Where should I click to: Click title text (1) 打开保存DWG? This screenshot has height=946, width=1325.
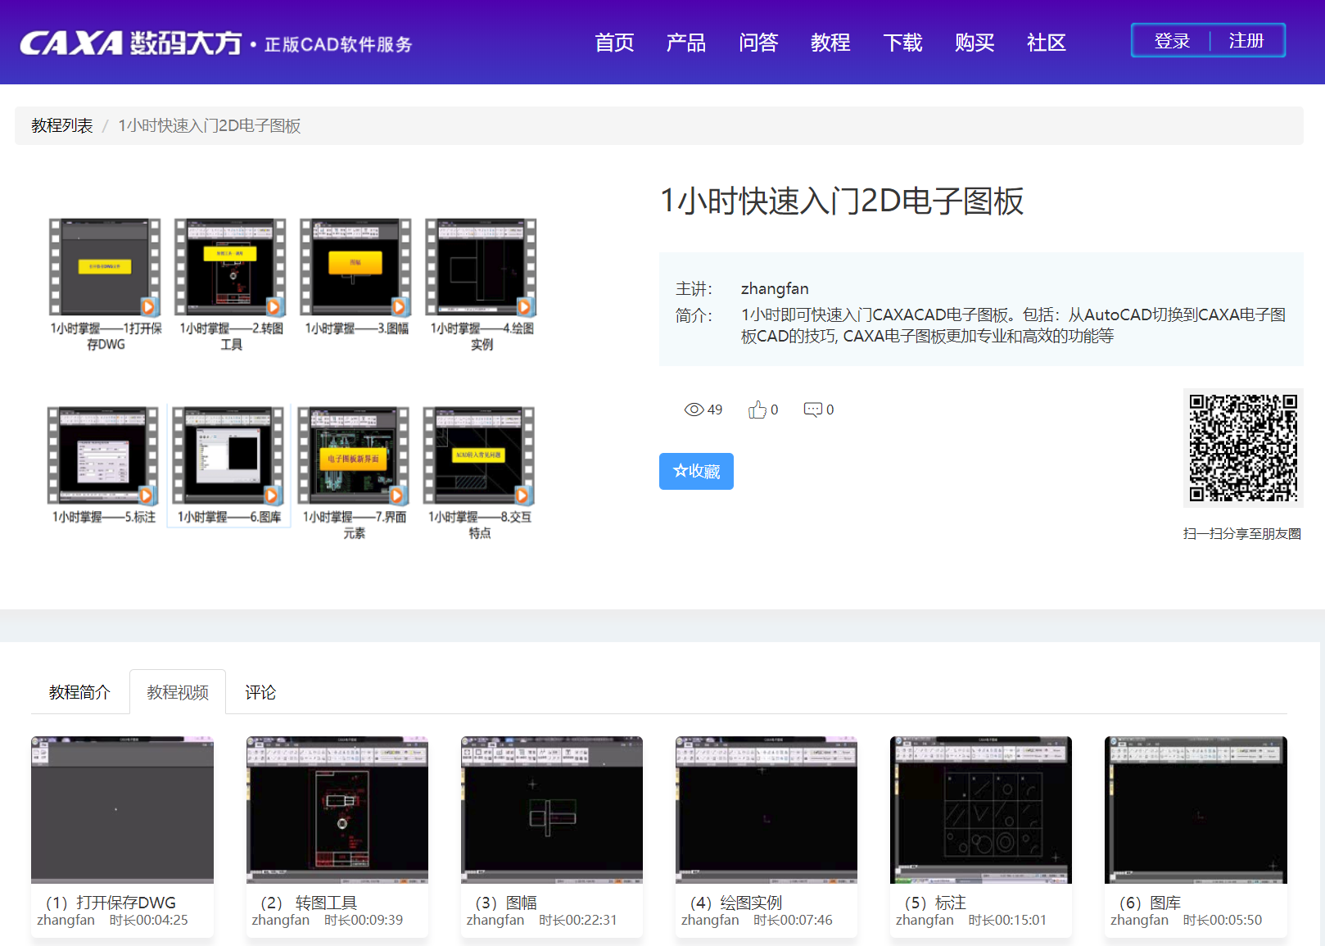point(111,903)
